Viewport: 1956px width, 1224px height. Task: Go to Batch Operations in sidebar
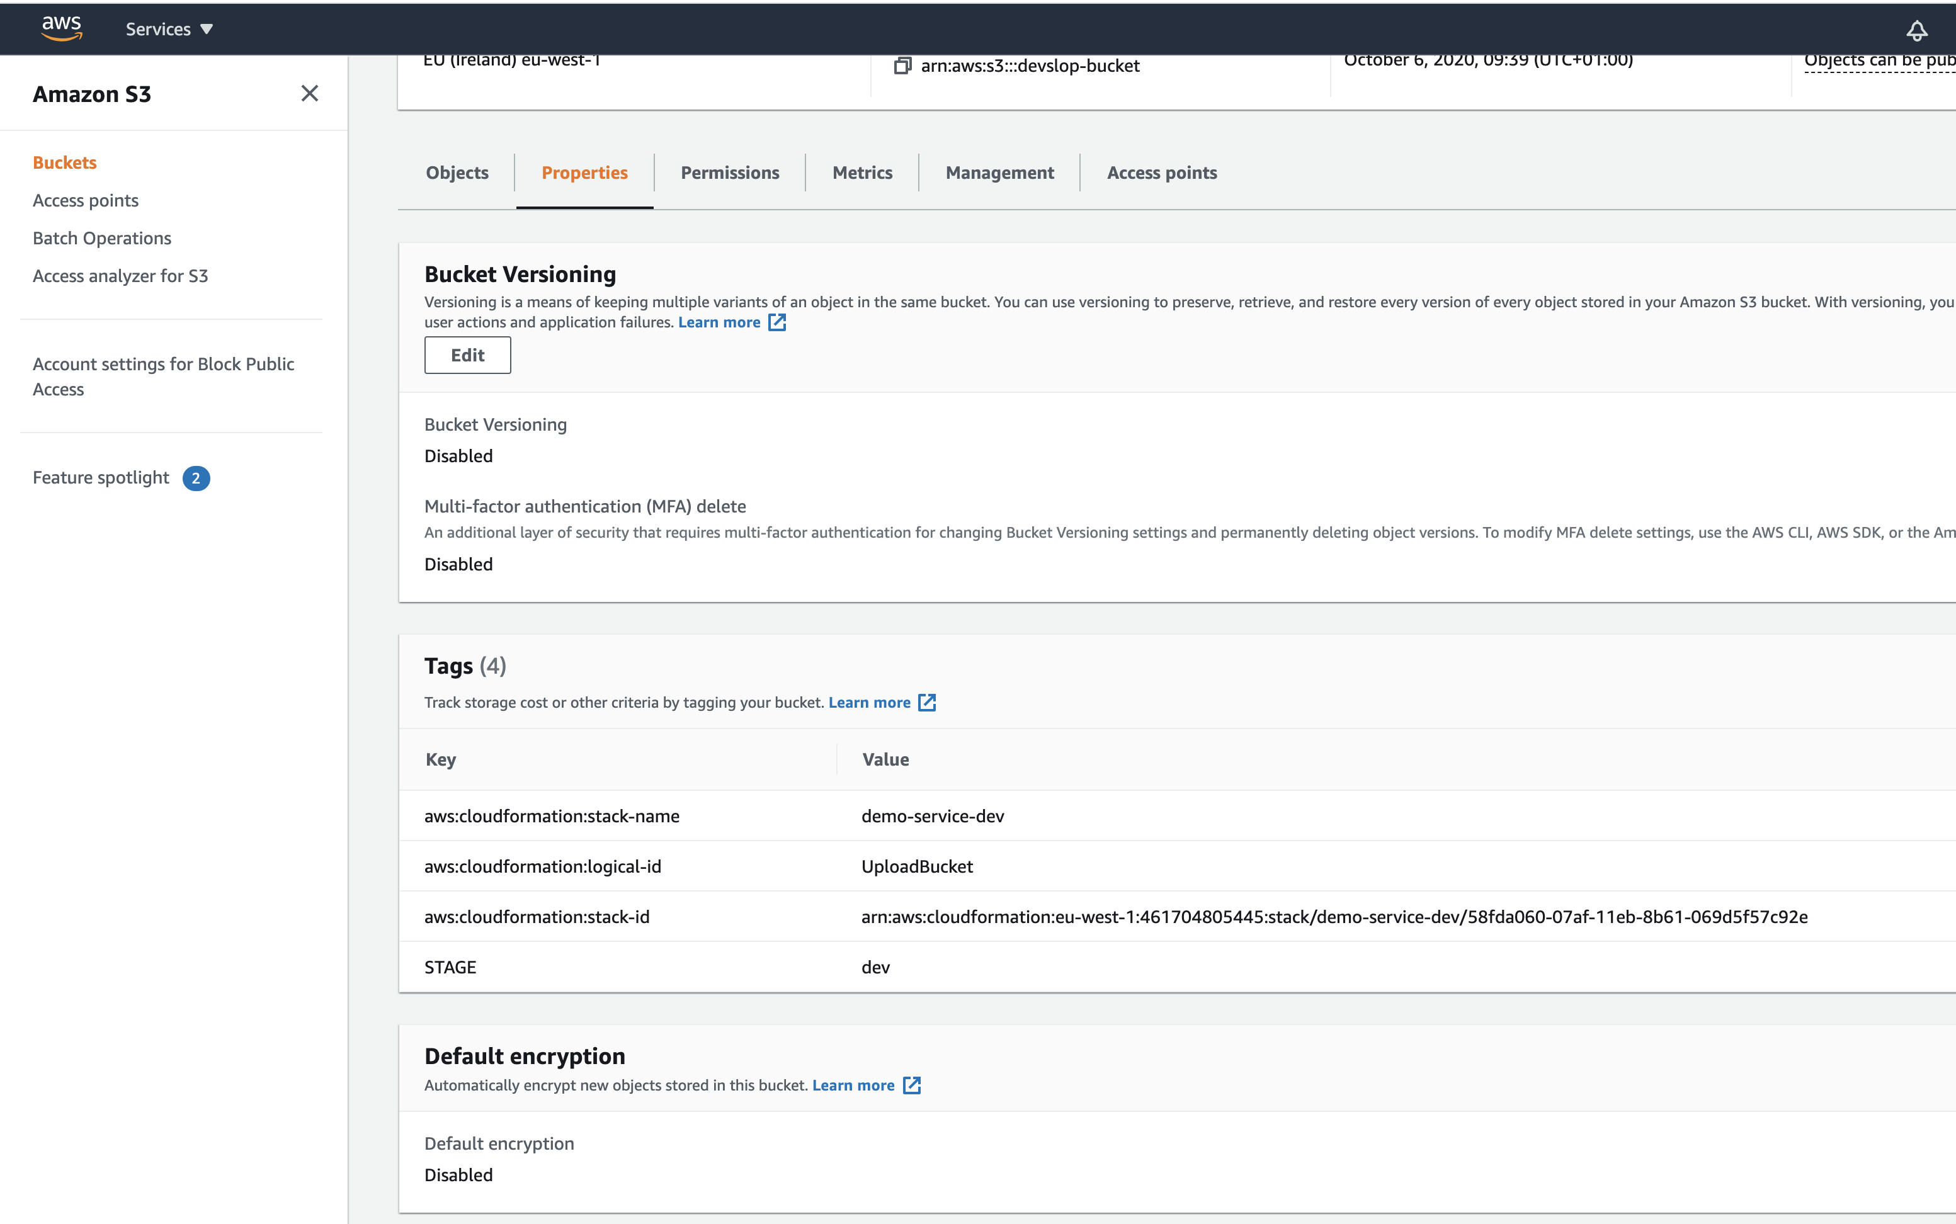pos(102,238)
